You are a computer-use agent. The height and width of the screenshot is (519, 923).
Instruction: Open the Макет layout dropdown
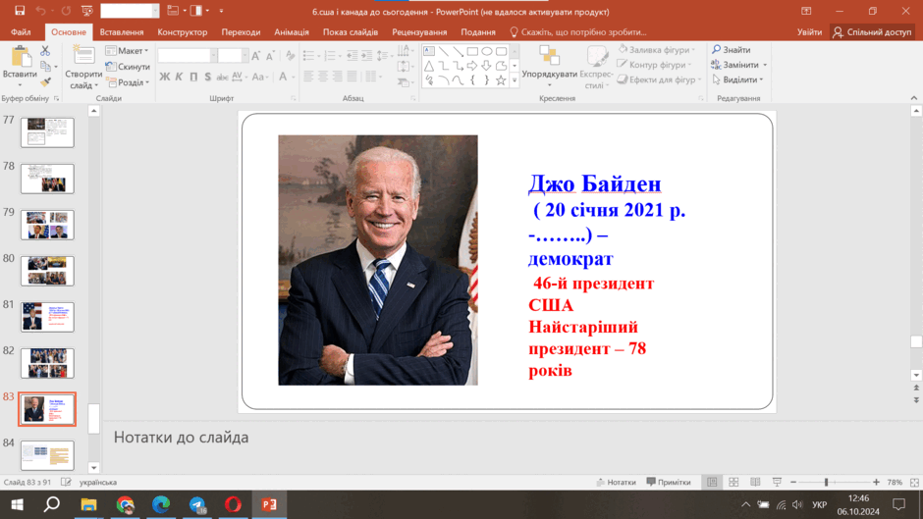[x=127, y=51]
